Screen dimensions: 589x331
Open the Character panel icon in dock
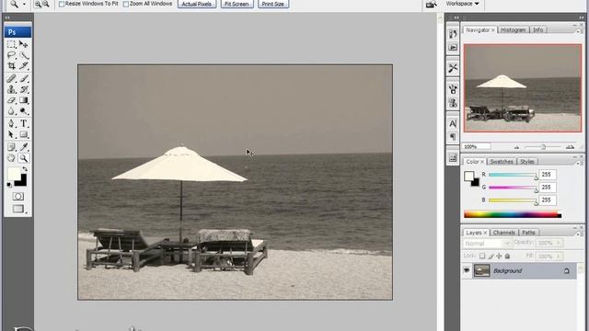pyautogui.click(x=453, y=123)
